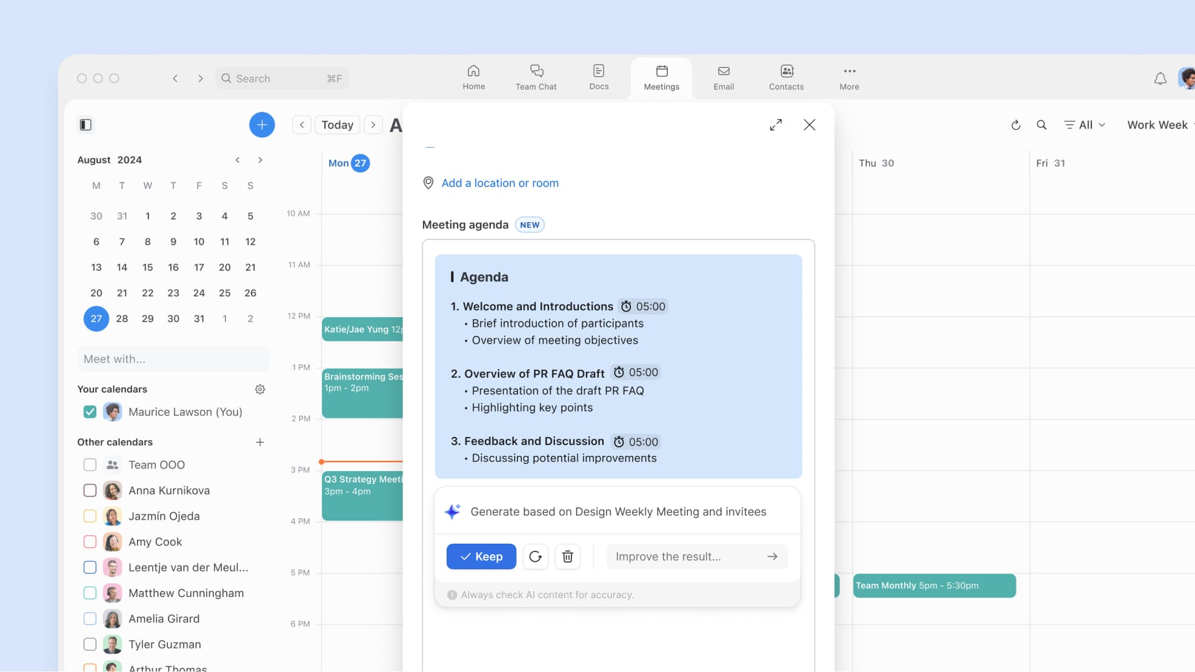
Task: Enable the Team OOO calendar checkbox
Action: click(90, 465)
